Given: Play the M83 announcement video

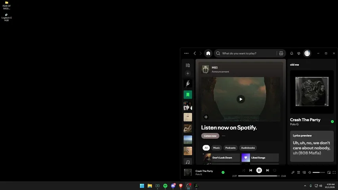Looking at the screenshot, I should point(241,99).
